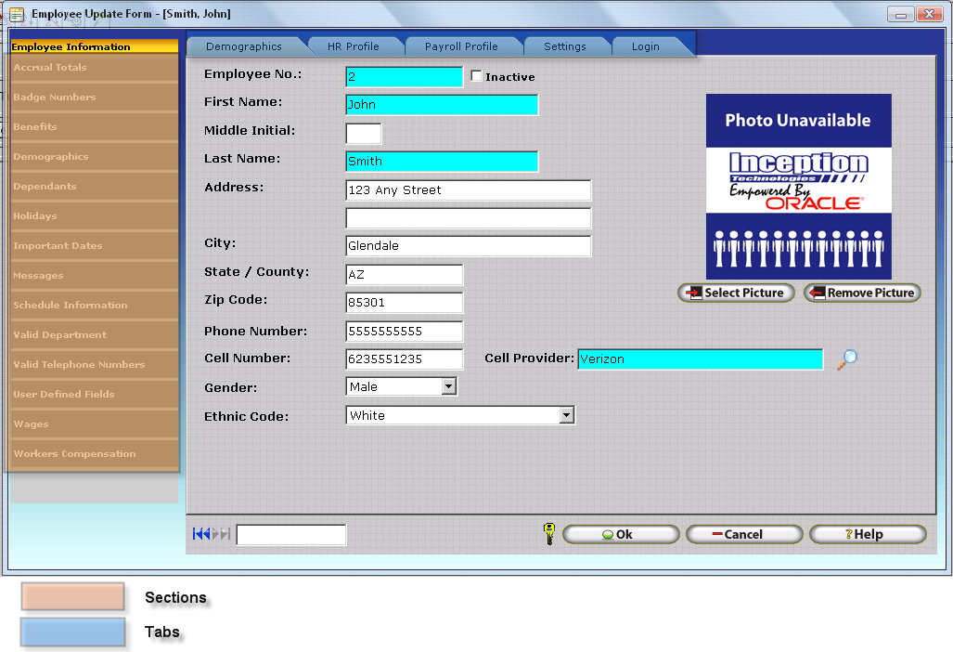Click into the Middle Initial field

[363, 133]
